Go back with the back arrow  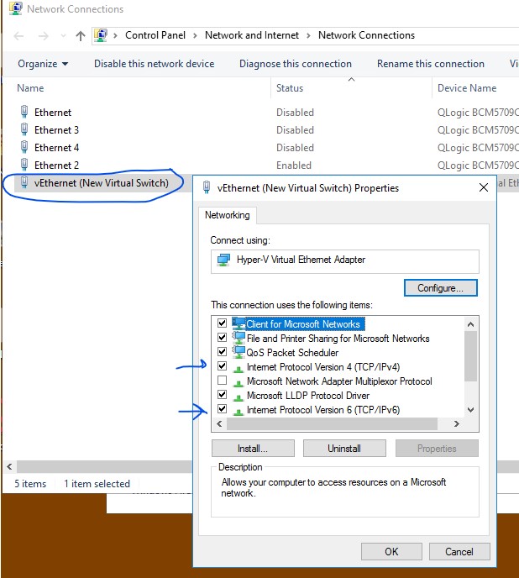18,36
